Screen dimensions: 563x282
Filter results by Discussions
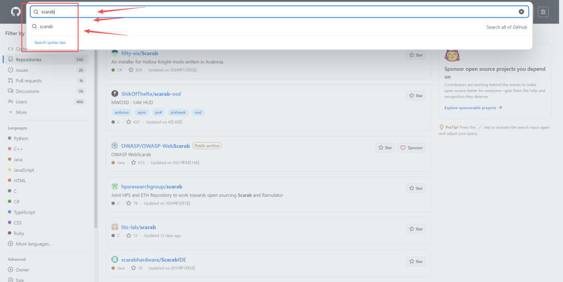46,91
